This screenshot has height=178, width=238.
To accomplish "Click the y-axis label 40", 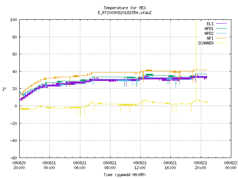I will [15, 72].
